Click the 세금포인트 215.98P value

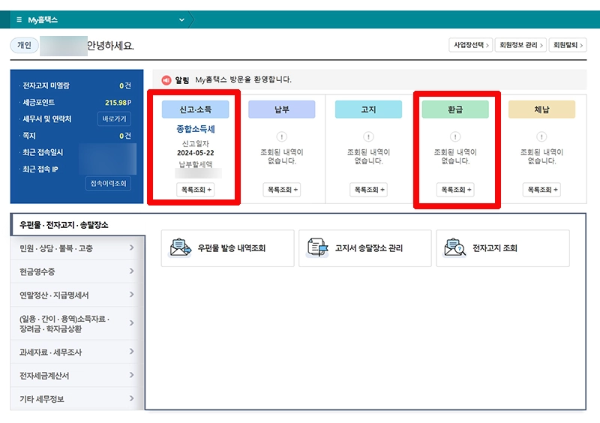[118, 103]
